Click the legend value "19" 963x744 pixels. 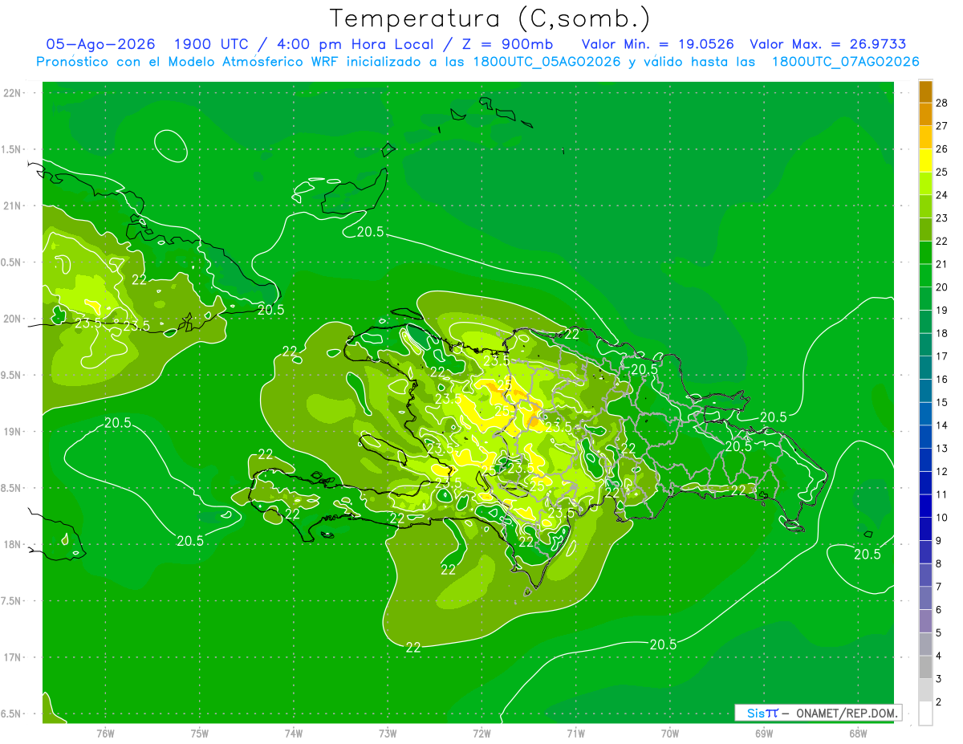[941, 311]
